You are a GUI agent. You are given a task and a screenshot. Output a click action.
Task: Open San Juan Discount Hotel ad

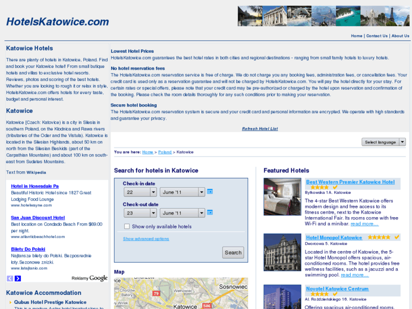(38, 218)
